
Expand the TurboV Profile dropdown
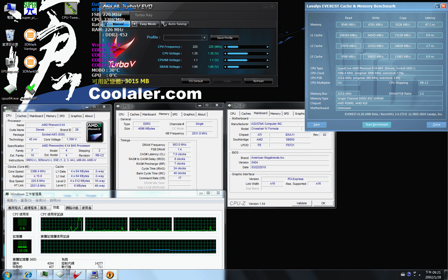tap(205, 38)
